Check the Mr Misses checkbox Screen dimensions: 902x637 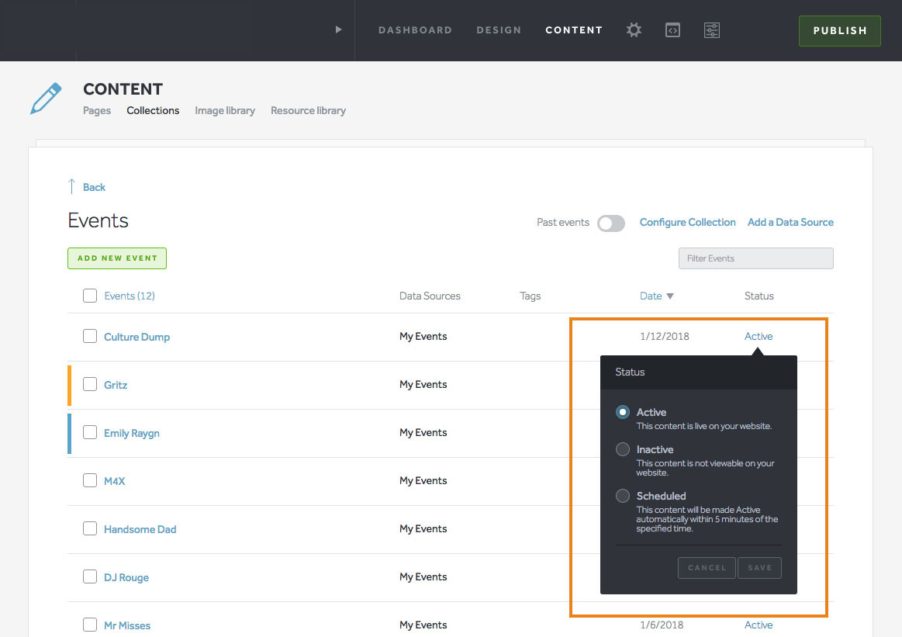coord(90,625)
